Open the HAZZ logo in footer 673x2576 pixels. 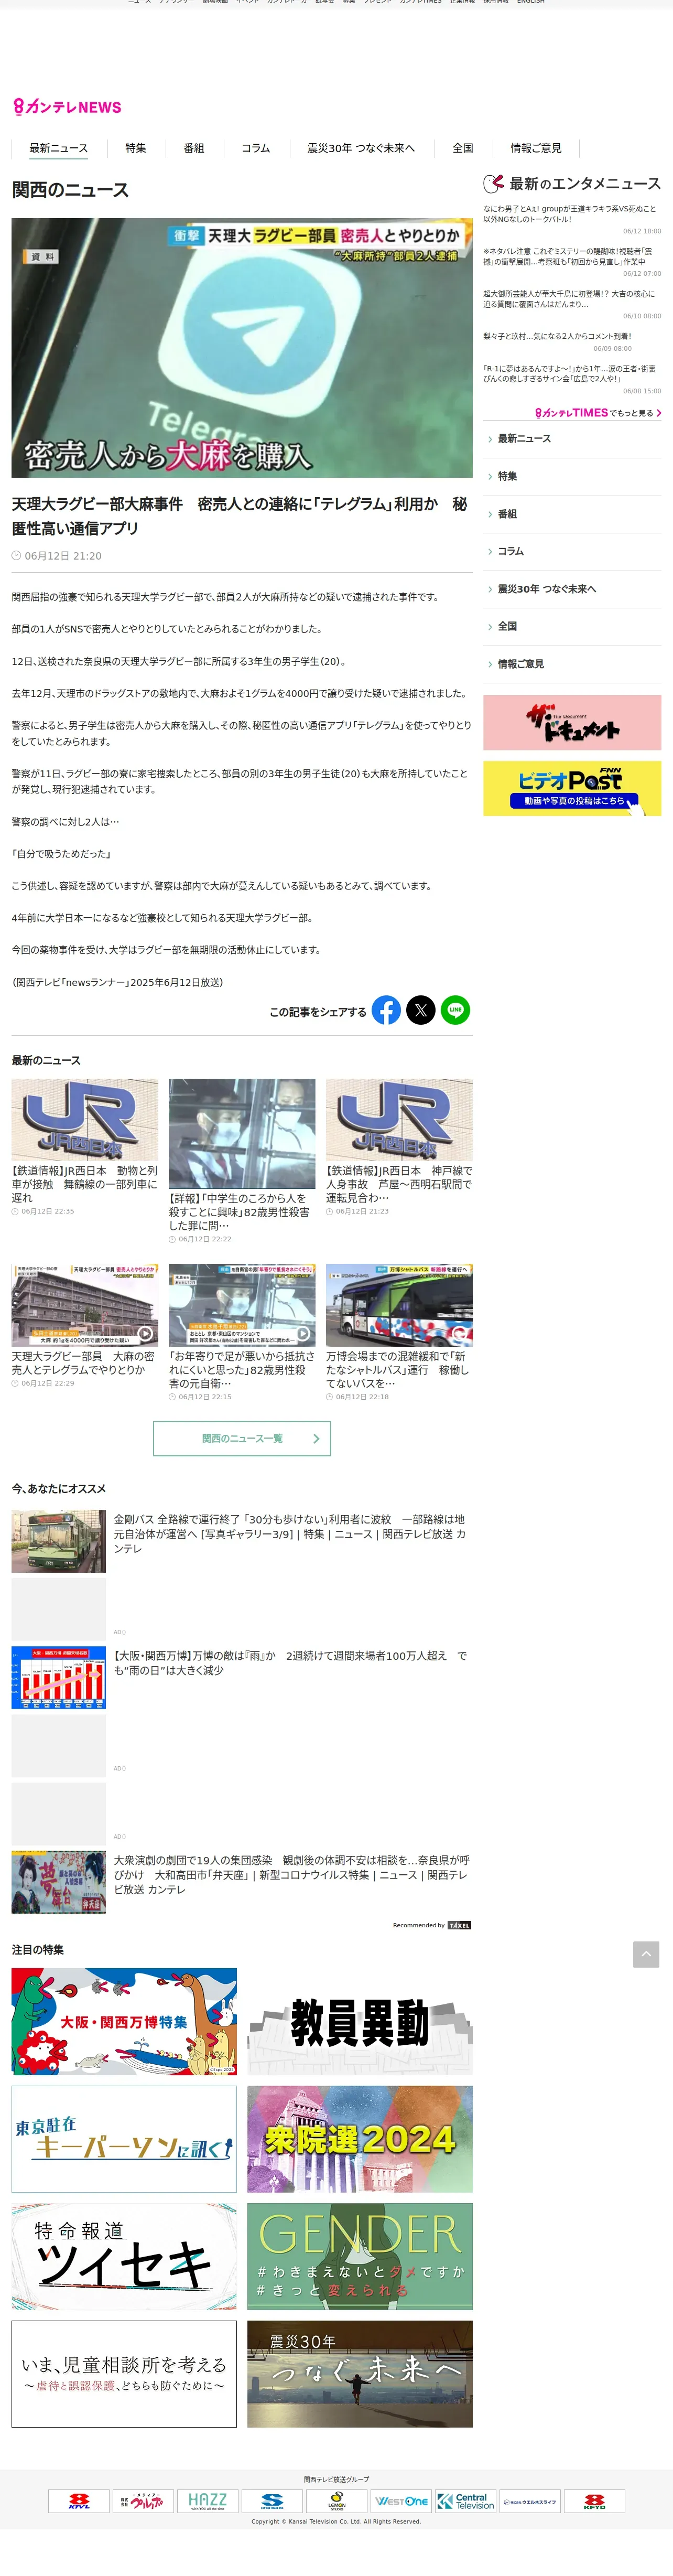pos(207,2501)
